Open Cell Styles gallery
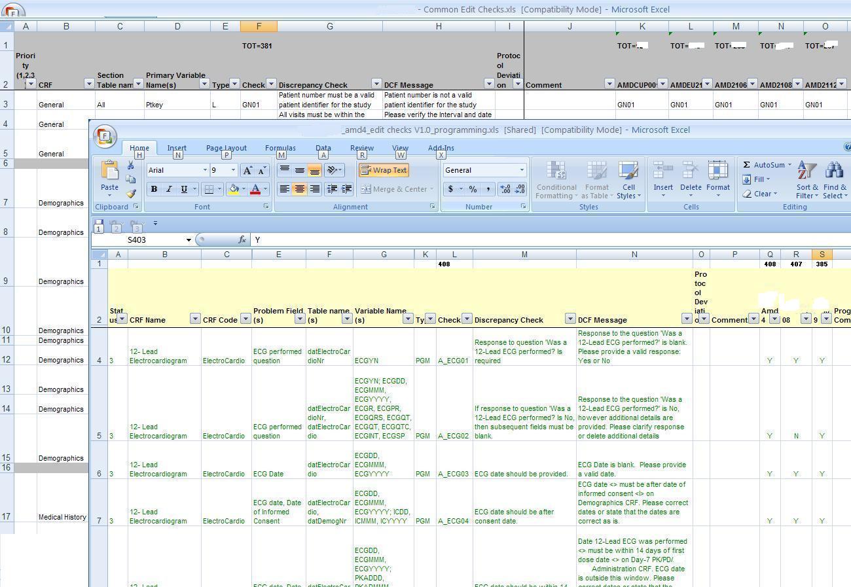This screenshot has height=587, width=851. 628,180
